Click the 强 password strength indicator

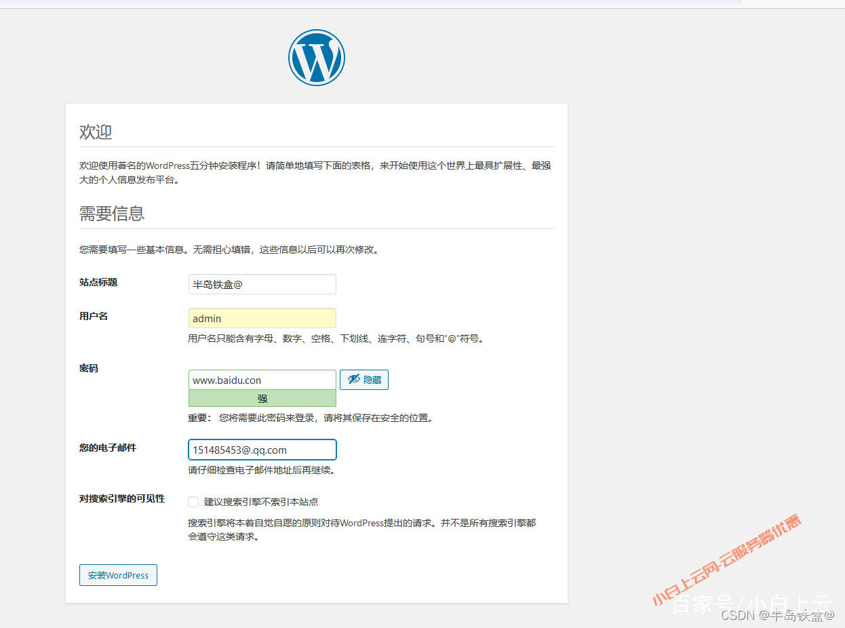[x=262, y=399]
